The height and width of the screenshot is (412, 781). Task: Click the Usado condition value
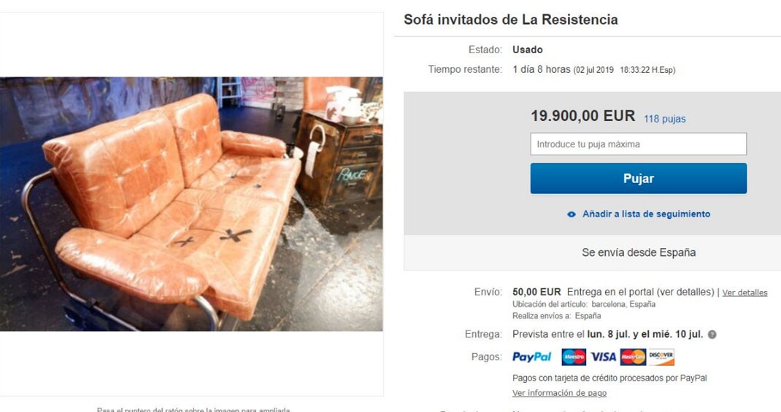[x=528, y=50]
